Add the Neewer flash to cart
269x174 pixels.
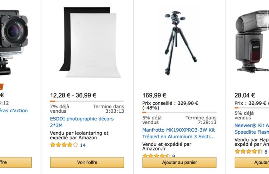(252, 162)
